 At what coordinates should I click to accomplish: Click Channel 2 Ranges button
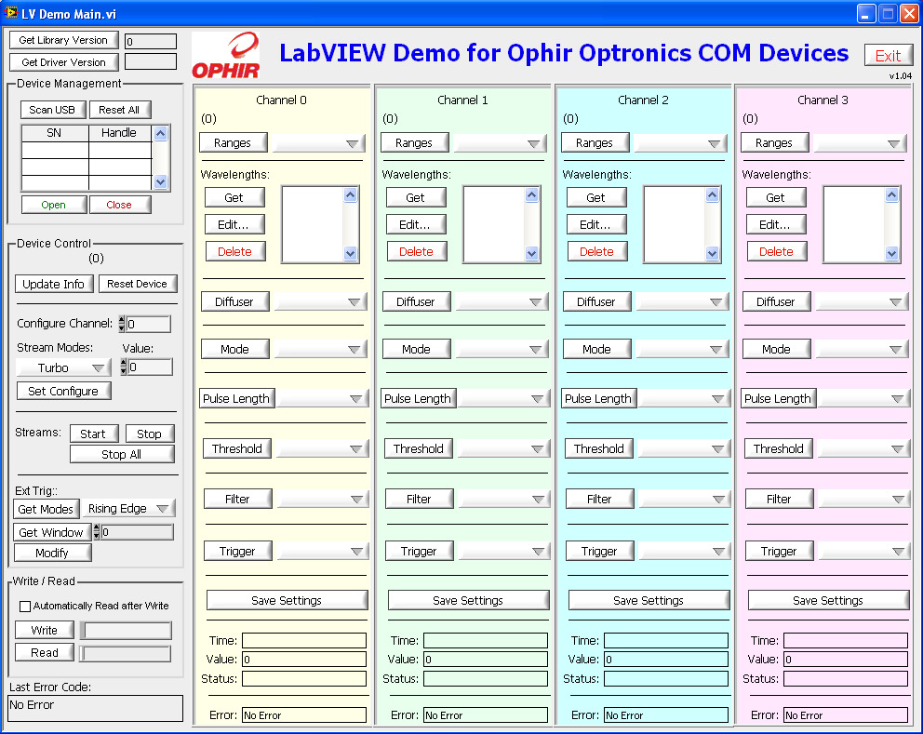595,143
